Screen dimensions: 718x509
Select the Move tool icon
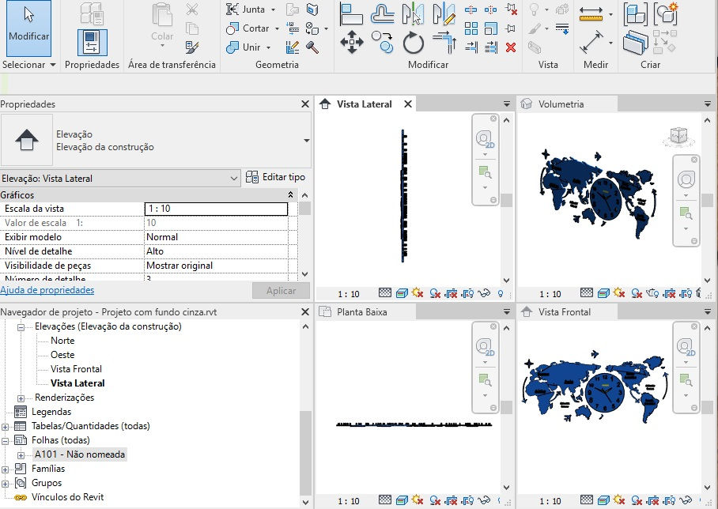point(352,43)
